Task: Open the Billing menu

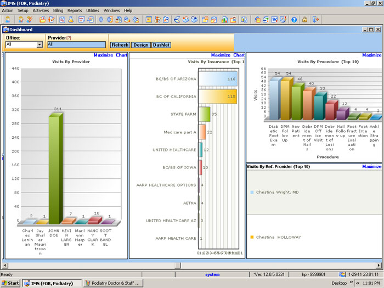Action: 58,10
